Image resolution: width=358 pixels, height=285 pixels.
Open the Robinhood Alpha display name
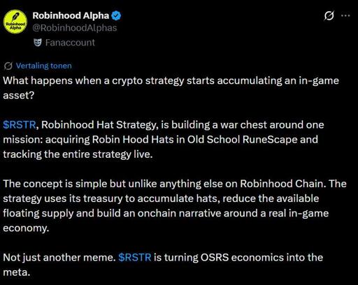coord(71,15)
